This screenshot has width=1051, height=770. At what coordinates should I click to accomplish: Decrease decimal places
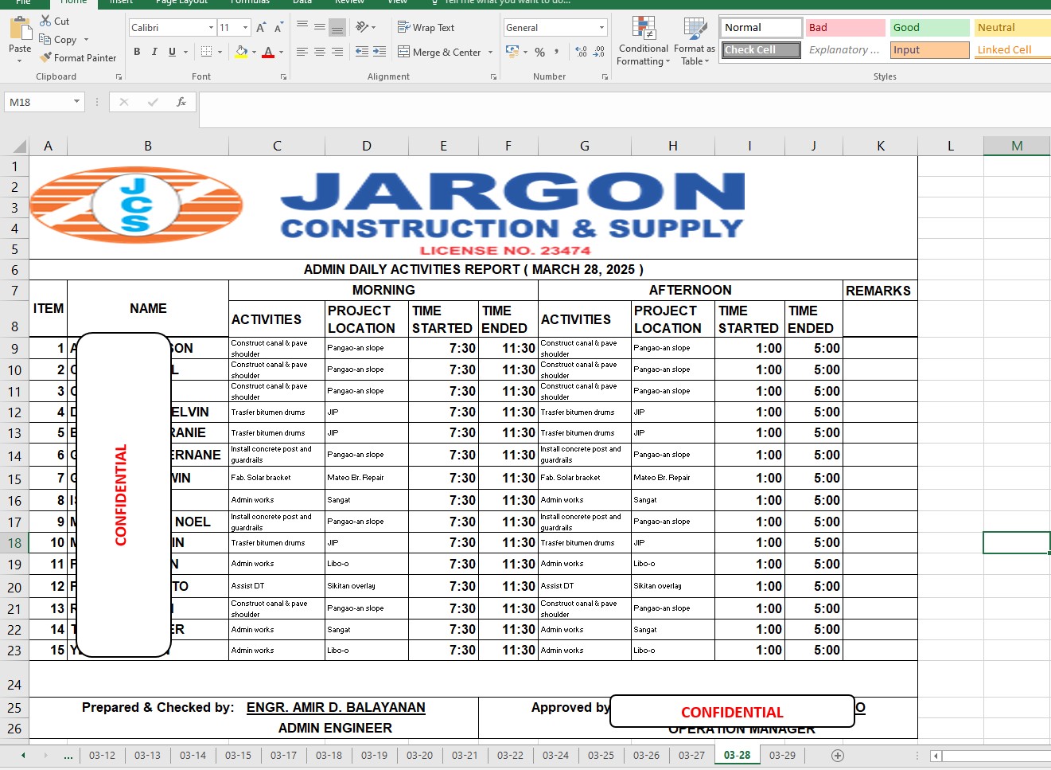[600, 52]
